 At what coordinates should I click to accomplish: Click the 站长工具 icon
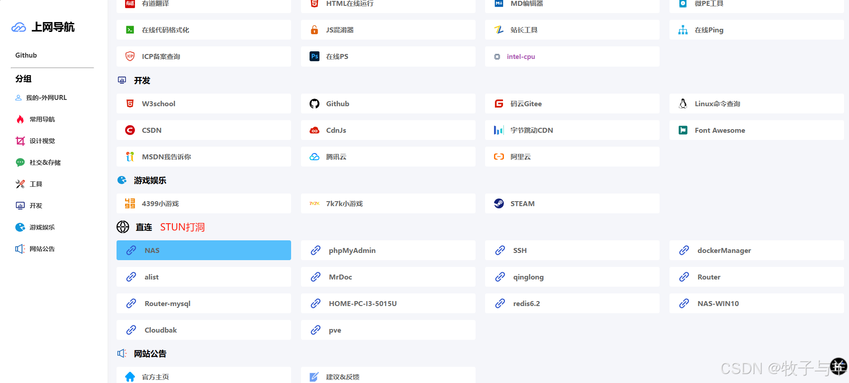[x=499, y=30]
